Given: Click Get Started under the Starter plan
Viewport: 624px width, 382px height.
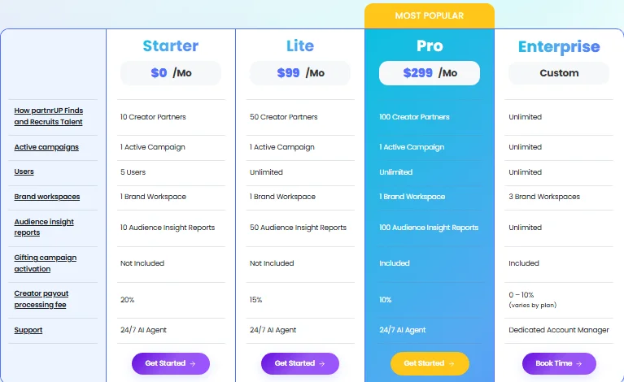Looking at the screenshot, I should coord(170,363).
